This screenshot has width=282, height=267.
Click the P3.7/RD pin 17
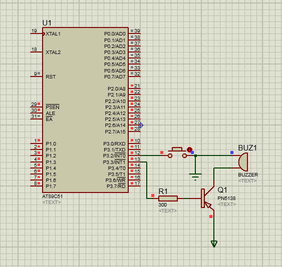point(135,186)
